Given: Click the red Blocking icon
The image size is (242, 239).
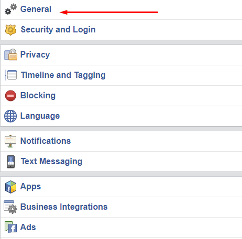Looking at the screenshot, I should pos(10,96).
